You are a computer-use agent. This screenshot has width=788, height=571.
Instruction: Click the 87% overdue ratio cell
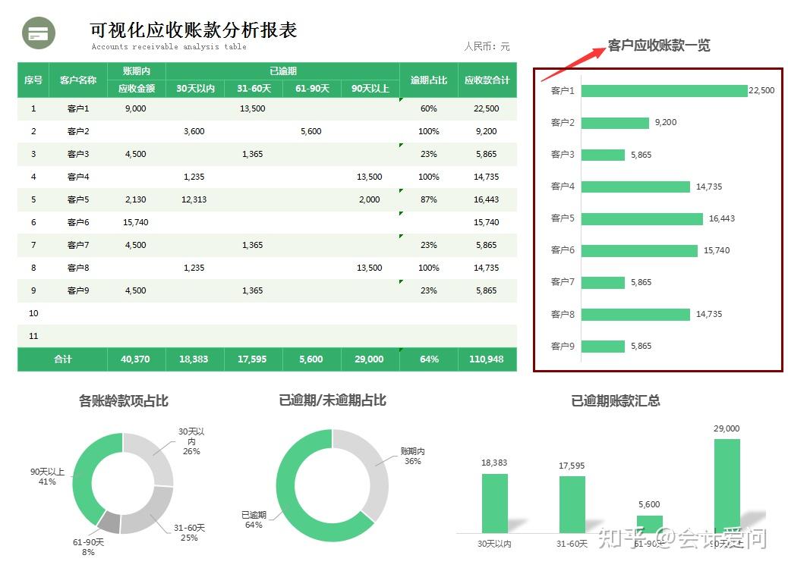(429, 199)
